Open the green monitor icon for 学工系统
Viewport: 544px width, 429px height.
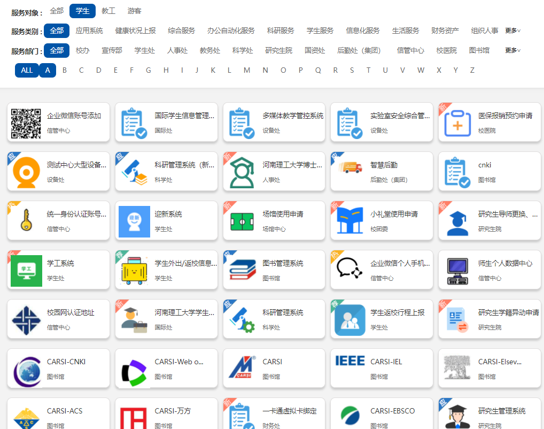[26, 271]
